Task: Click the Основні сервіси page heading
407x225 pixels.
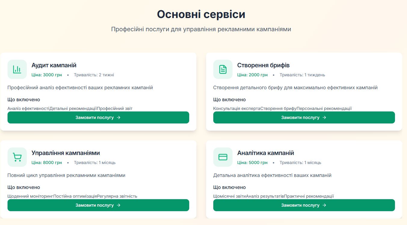Action: (x=201, y=14)
